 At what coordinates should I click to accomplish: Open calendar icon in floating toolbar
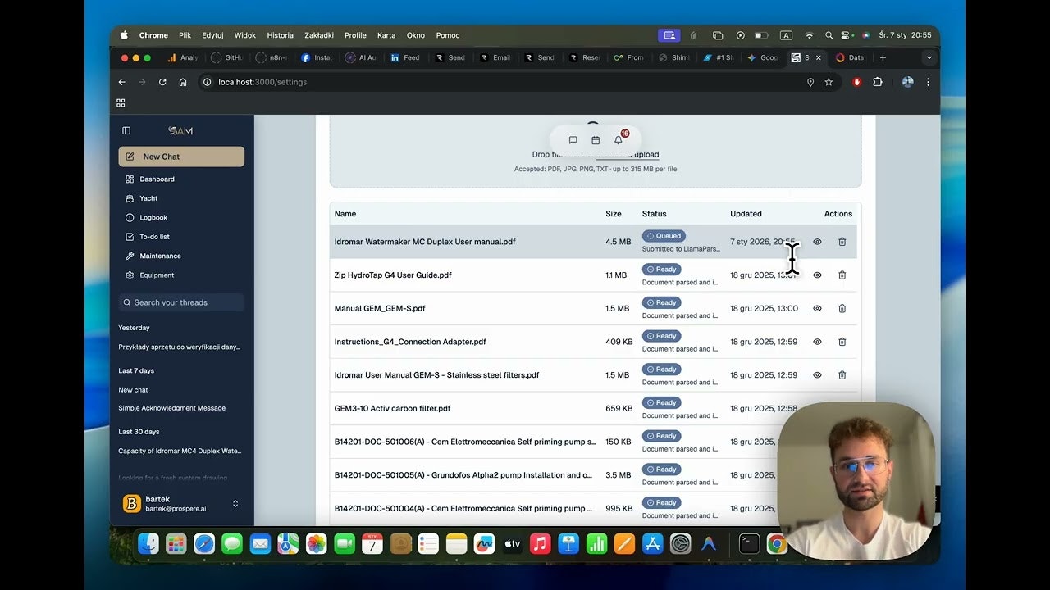(596, 140)
